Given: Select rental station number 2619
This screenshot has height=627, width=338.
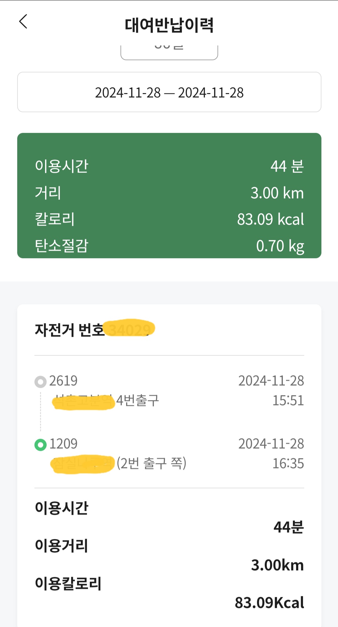Looking at the screenshot, I should (63, 381).
